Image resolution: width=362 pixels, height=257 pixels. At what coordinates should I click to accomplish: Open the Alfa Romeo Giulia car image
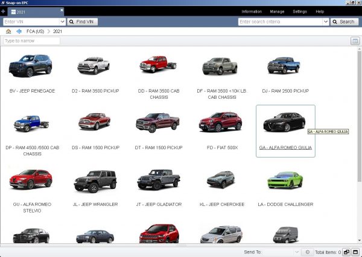[x=284, y=122]
